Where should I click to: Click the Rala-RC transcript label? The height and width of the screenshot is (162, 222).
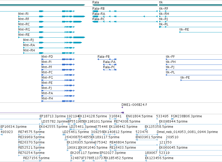99,19
